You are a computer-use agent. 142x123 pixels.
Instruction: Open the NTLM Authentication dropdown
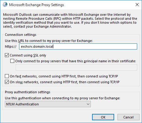click(48, 104)
